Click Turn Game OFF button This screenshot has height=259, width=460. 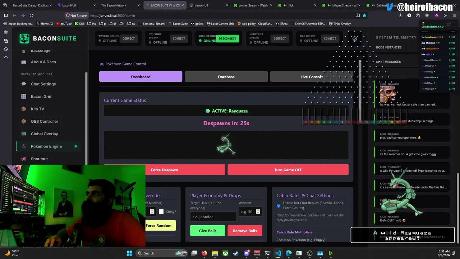(288, 170)
